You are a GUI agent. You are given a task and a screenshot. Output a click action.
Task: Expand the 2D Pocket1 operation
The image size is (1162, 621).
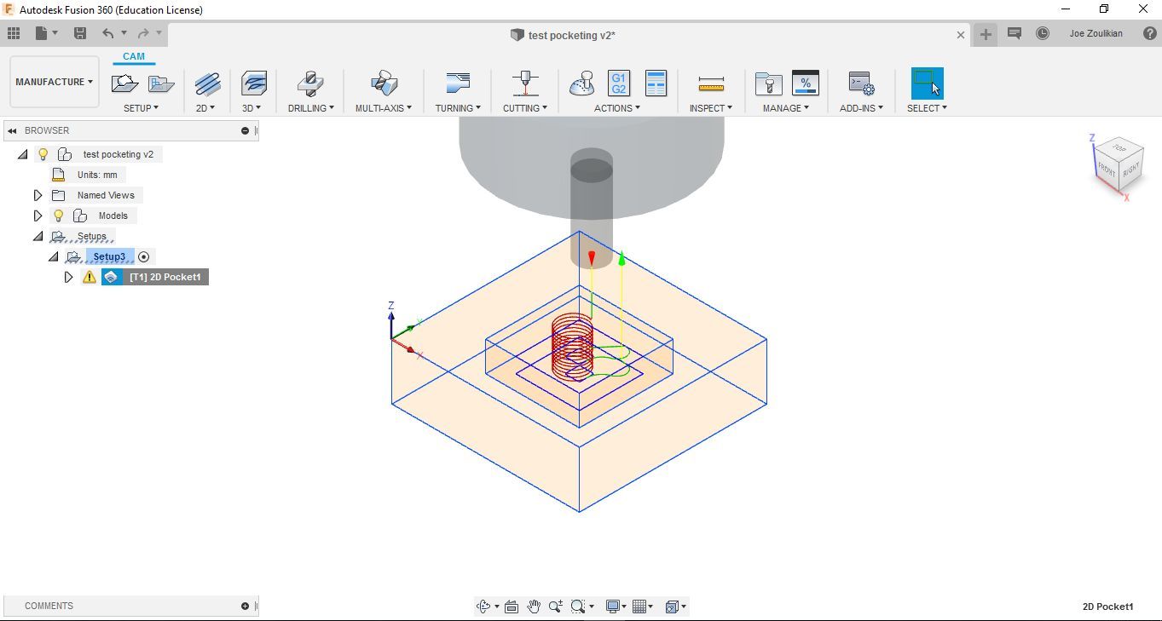coord(68,277)
